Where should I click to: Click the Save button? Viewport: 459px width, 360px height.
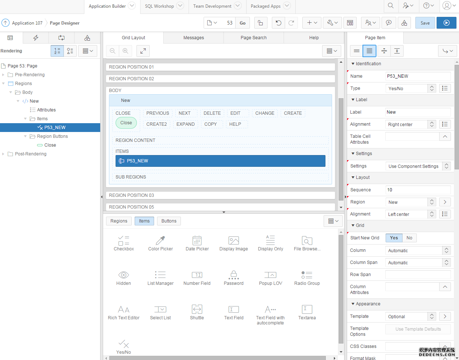point(425,23)
